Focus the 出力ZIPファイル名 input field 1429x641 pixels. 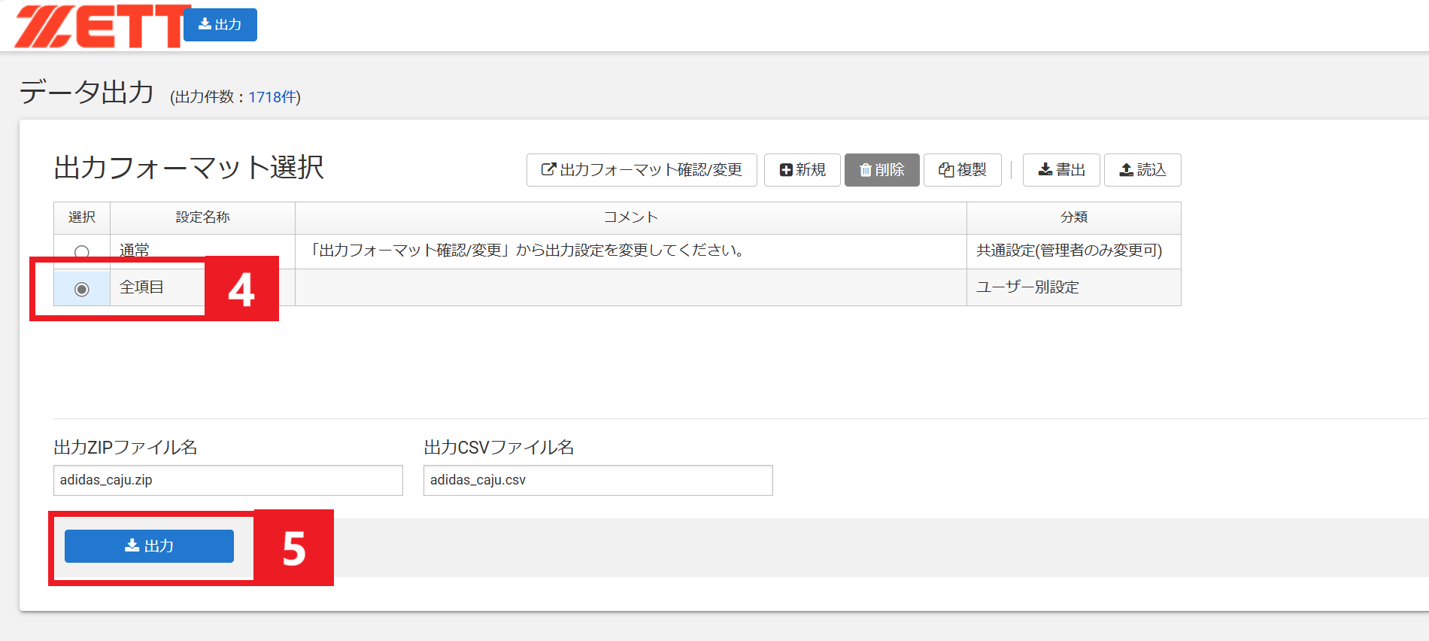click(x=228, y=480)
